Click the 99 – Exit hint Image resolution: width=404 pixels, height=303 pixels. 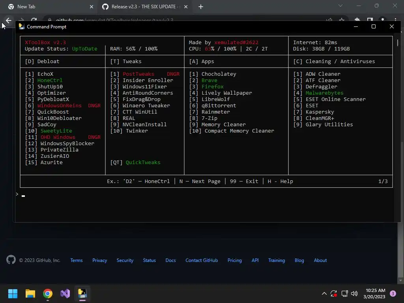244,181
